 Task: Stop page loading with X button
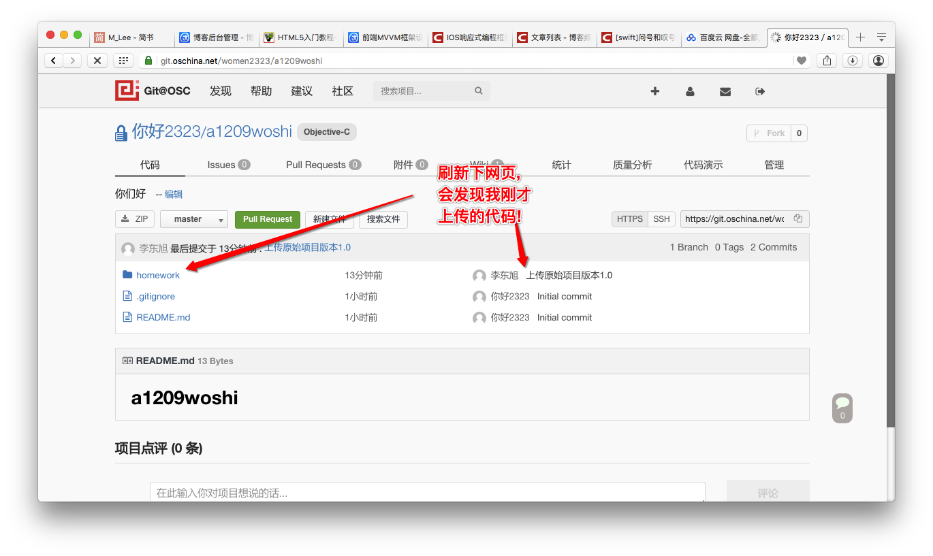tap(97, 61)
